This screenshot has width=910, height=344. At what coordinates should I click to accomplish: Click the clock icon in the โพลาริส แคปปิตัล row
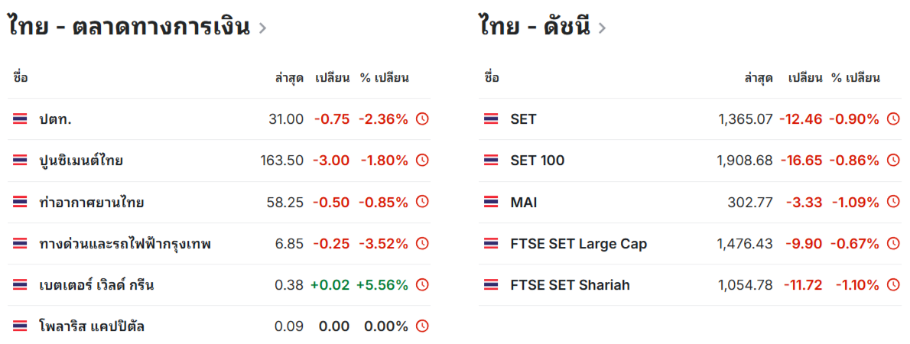pos(422,326)
